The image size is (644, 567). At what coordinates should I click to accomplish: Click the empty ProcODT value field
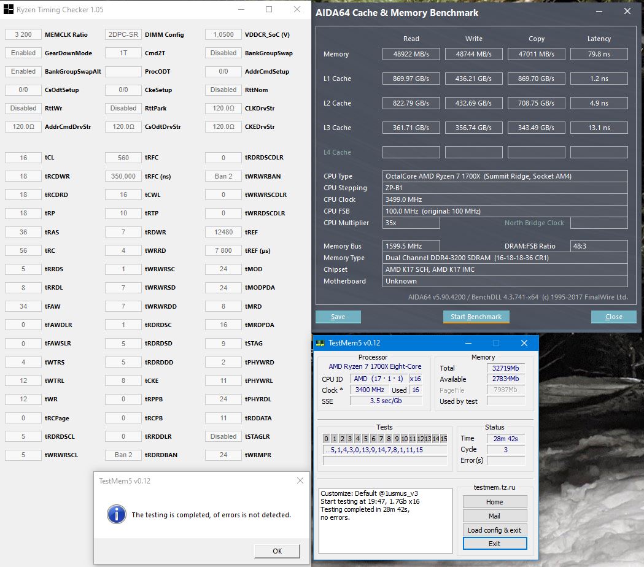click(x=123, y=71)
